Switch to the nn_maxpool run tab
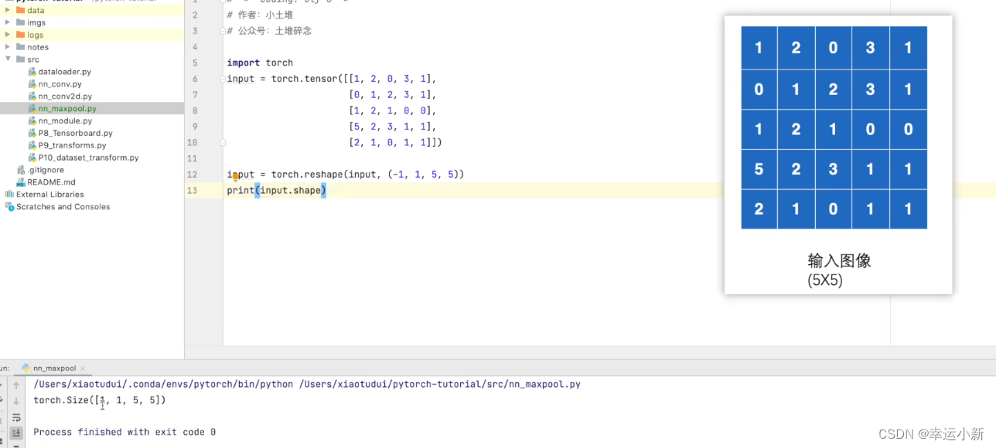 coord(54,368)
